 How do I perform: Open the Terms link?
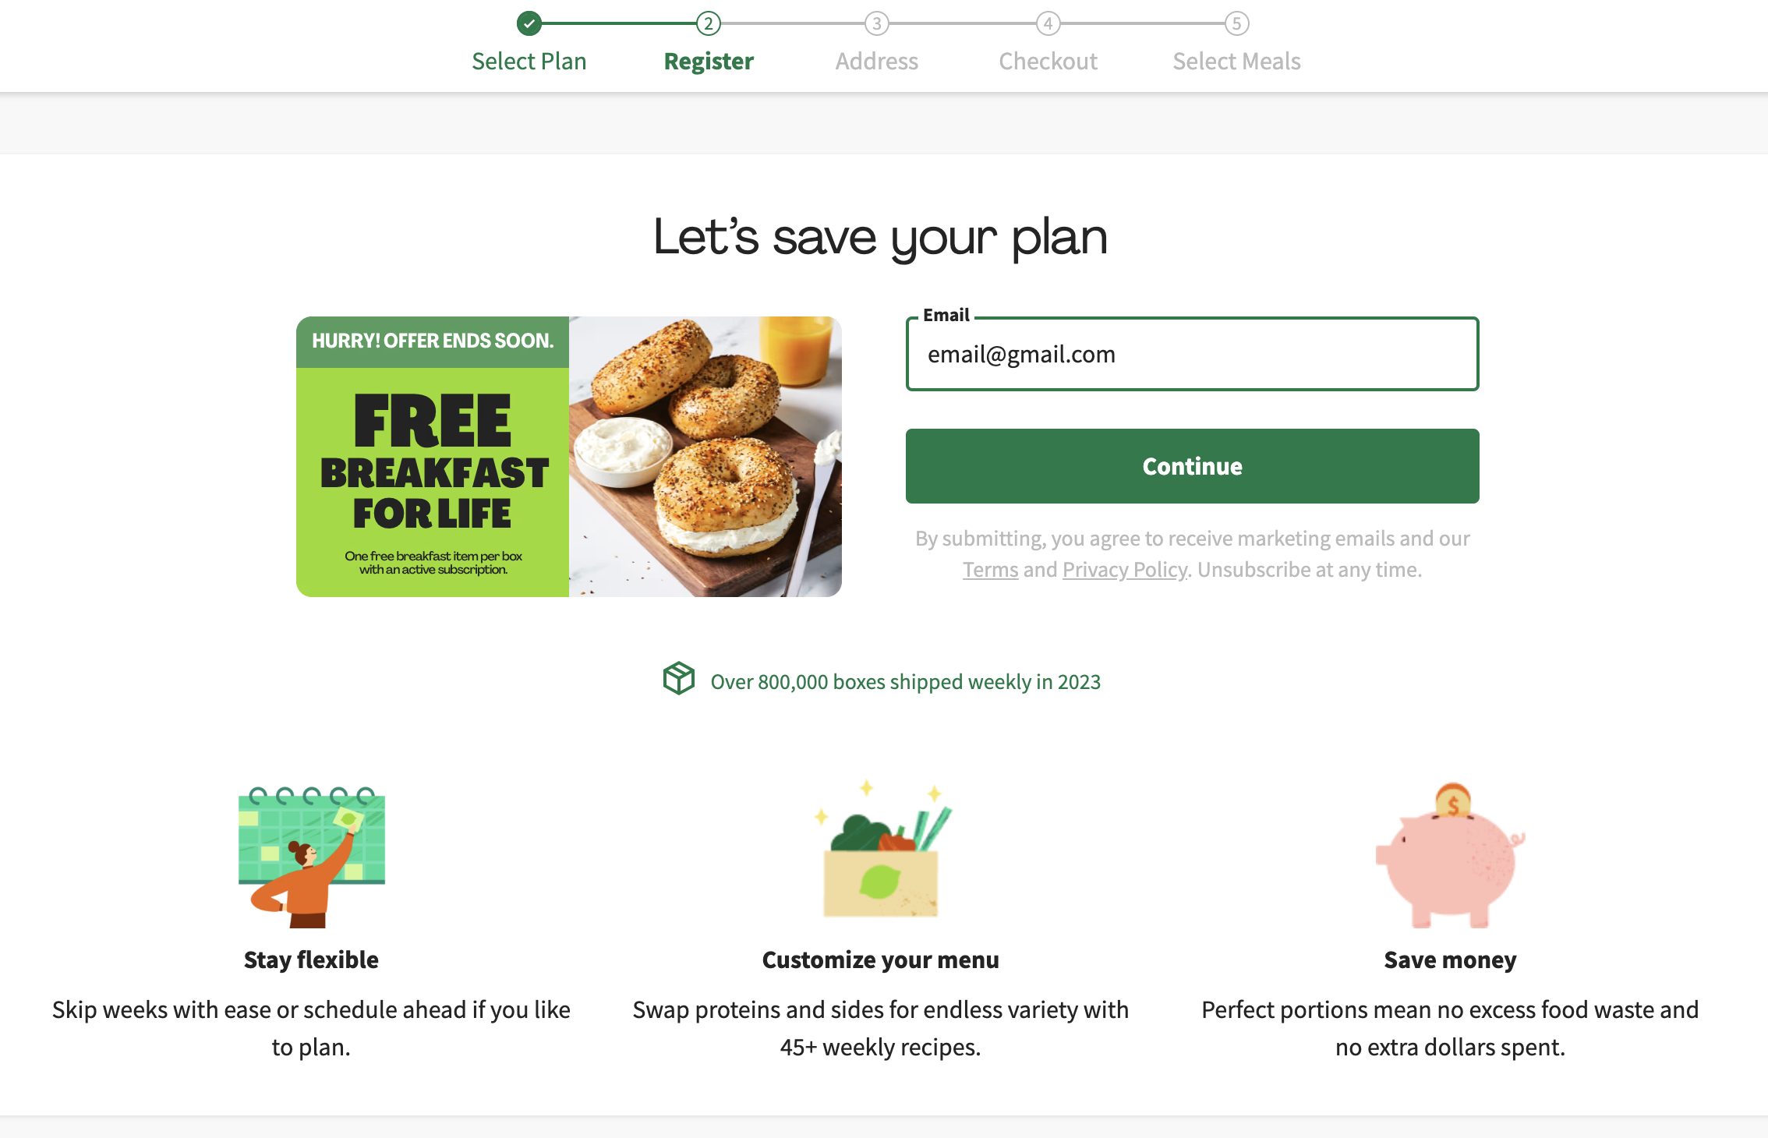pos(991,570)
